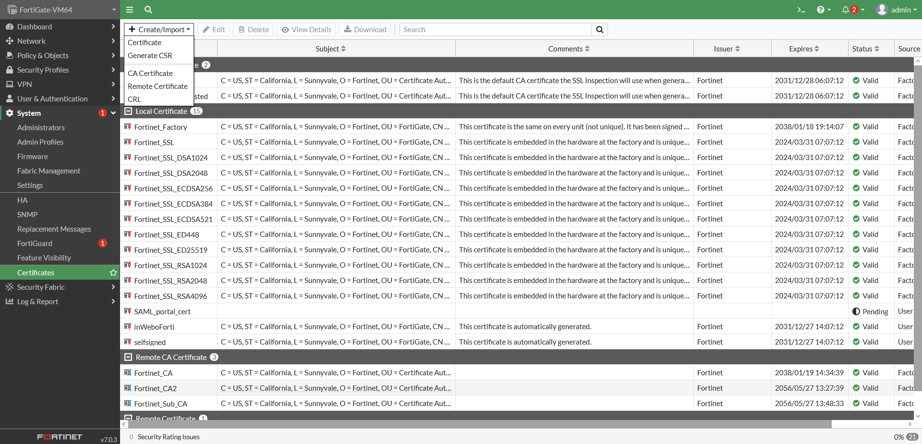Screen dimensions: 922x444
Task: Click the search icon in the search bar
Action: pyautogui.click(x=599, y=29)
